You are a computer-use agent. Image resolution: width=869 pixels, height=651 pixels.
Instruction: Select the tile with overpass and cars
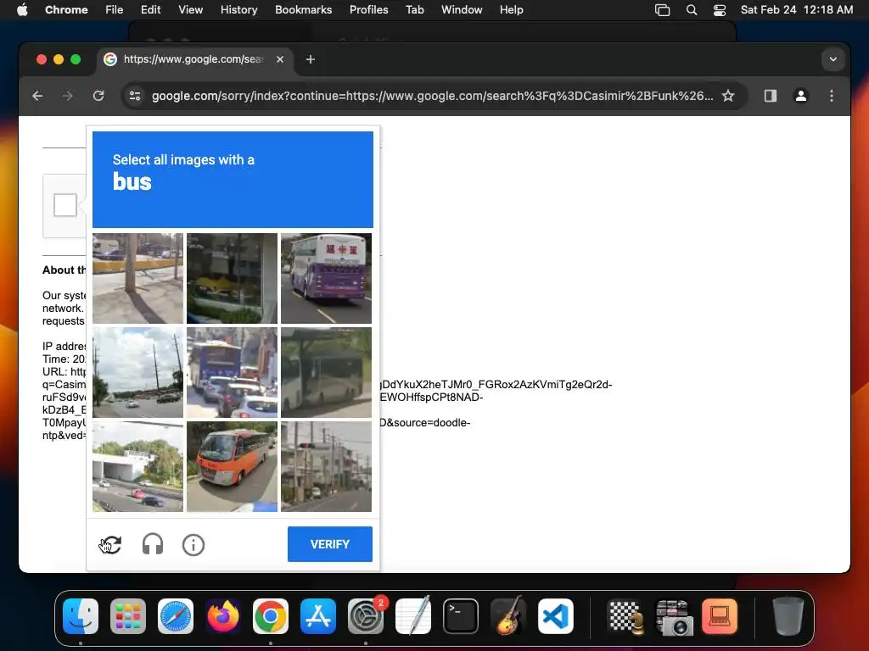pyautogui.click(x=137, y=466)
